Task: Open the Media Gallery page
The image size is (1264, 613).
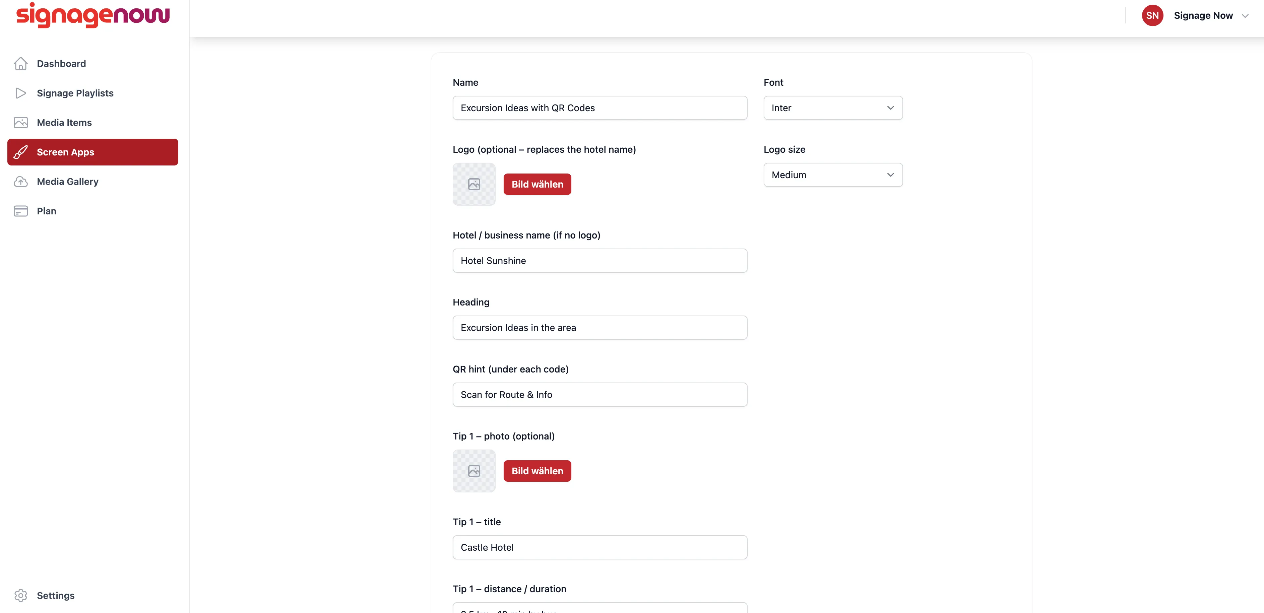Action: coord(93,182)
